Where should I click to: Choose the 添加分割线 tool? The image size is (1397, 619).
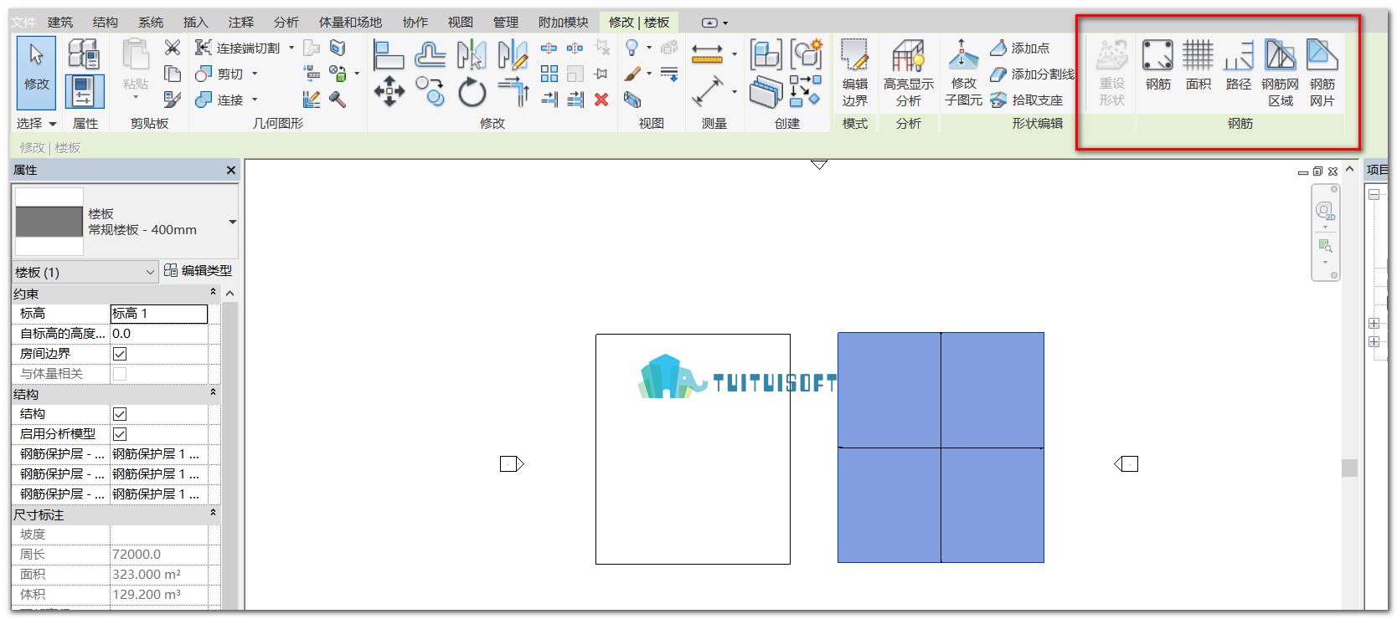tap(1032, 74)
